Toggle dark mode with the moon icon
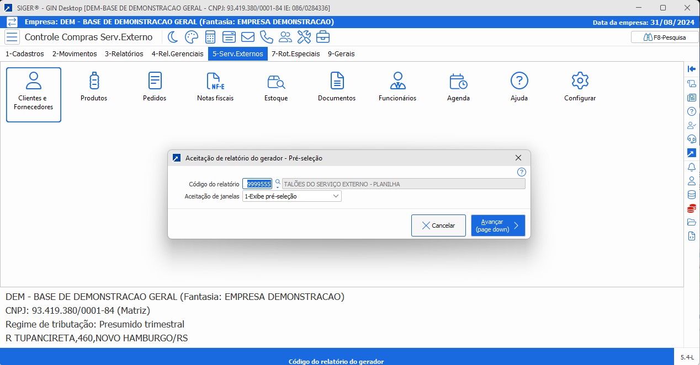Viewport: 700px width, 365px height. tap(173, 37)
